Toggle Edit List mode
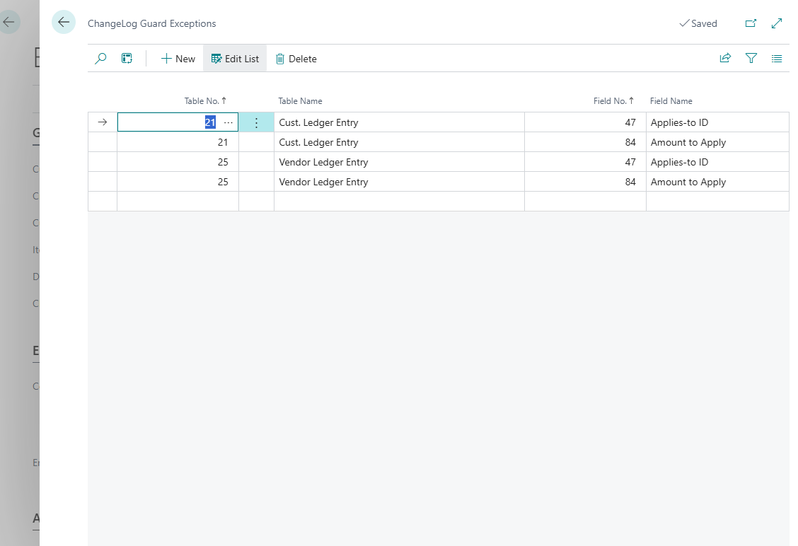Screen dimensions: 798x546 point(235,59)
